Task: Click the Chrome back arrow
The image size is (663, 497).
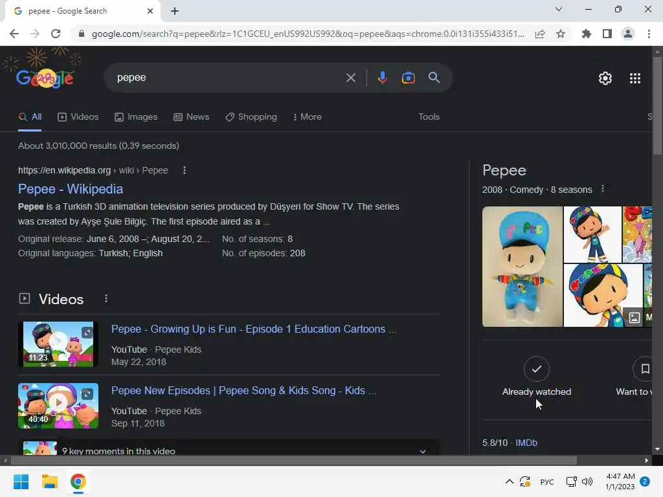Action: pyautogui.click(x=14, y=34)
